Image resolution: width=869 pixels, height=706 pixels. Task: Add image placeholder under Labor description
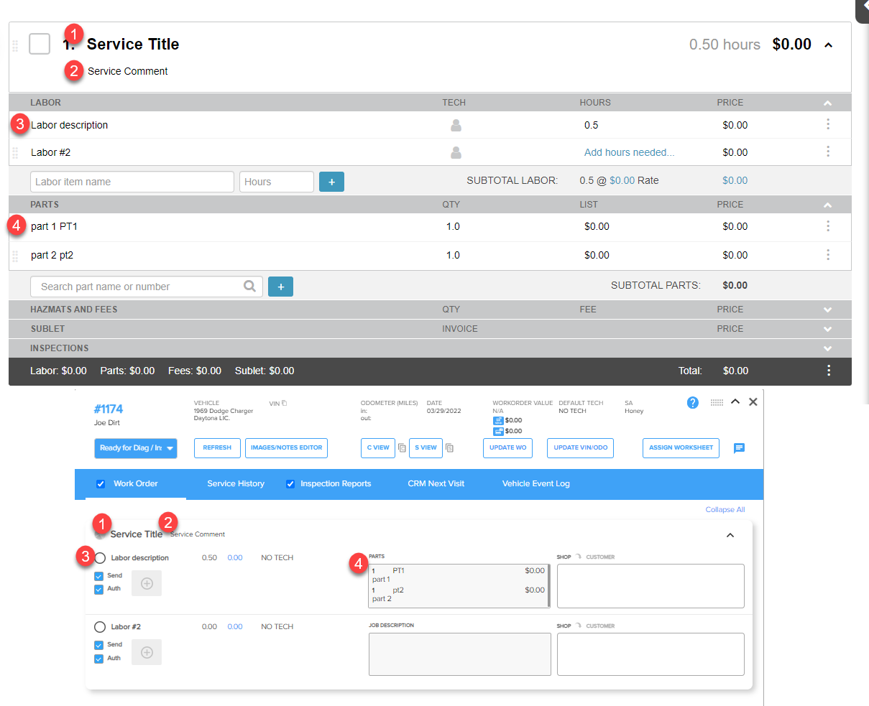(x=147, y=583)
